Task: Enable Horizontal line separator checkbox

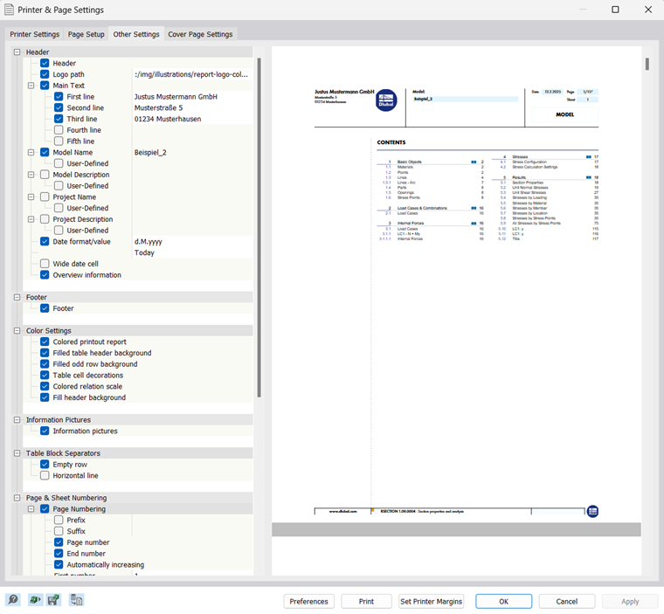Action: pos(45,475)
